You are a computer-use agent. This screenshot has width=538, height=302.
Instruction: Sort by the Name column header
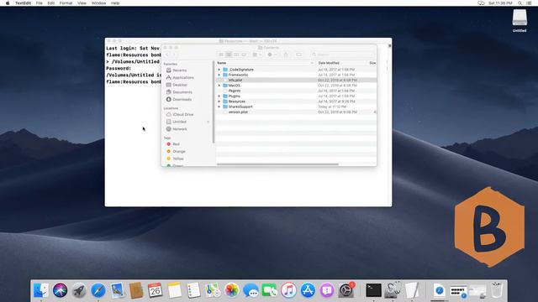point(266,63)
